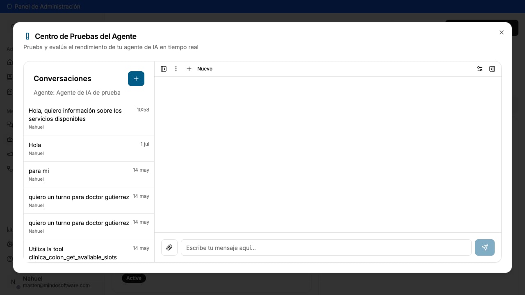Click the 10:58 timestamp

tap(143, 110)
